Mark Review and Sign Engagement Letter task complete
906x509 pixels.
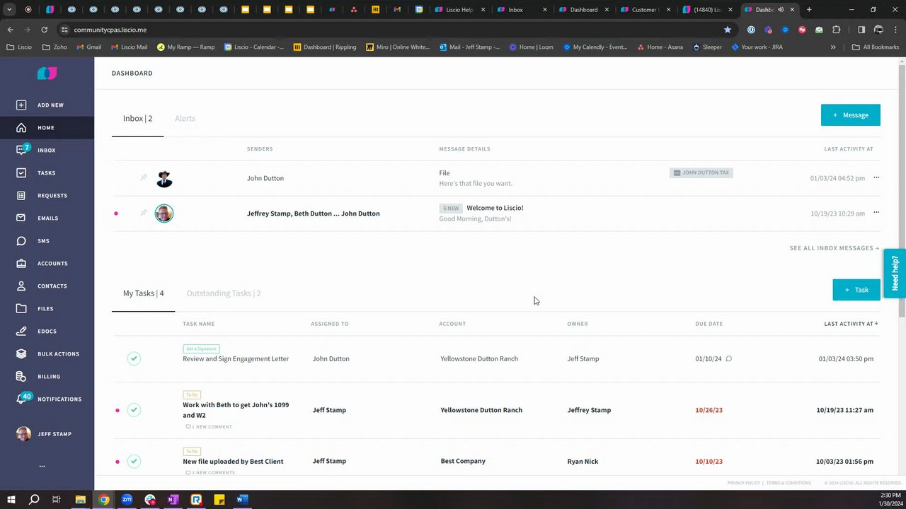pos(134,358)
